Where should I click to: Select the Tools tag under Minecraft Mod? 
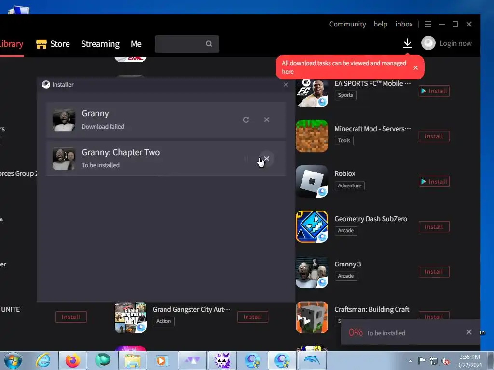(344, 140)
